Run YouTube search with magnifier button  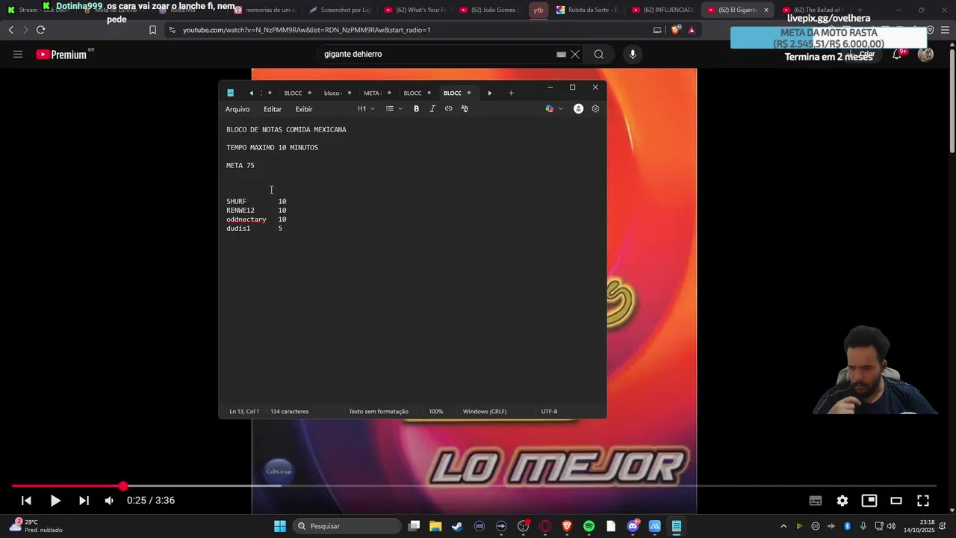(599, 55)
